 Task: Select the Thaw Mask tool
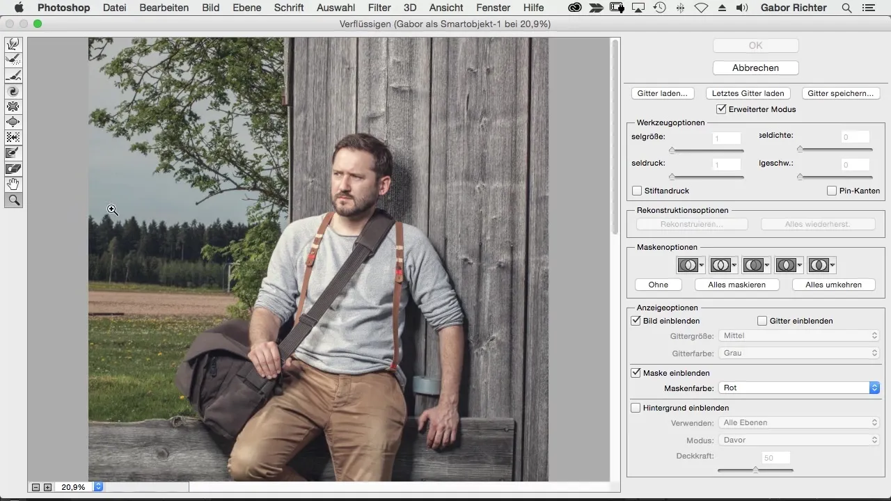[x=13, y=168]
